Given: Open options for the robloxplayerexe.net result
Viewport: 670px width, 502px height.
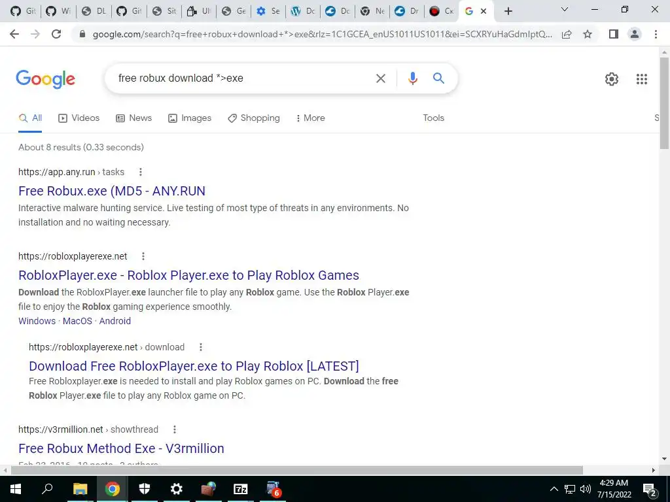Looking at the screenshot, I should pyautogui.click(x=143, y=256).
